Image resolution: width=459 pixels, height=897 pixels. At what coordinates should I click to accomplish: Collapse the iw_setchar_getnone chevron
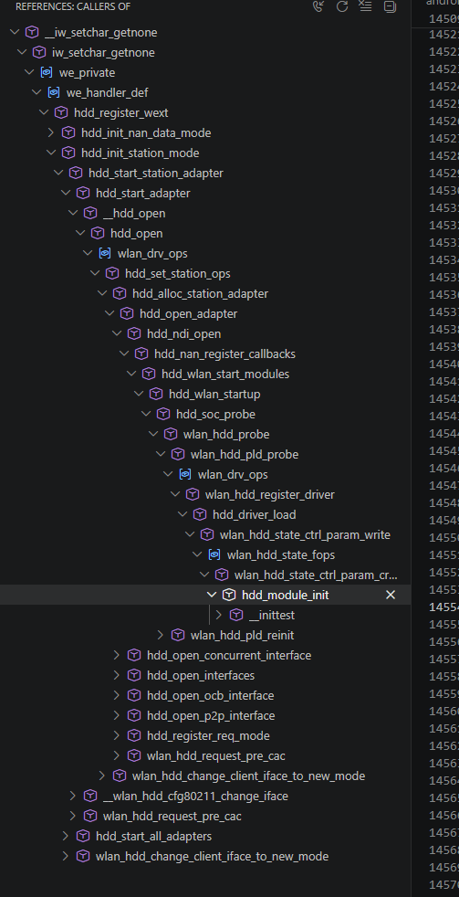click(22, 53)
